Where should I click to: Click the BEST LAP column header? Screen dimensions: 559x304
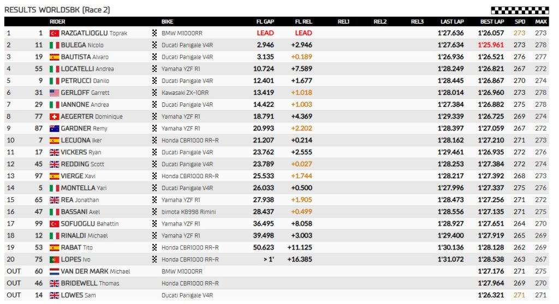pos(492,22)
